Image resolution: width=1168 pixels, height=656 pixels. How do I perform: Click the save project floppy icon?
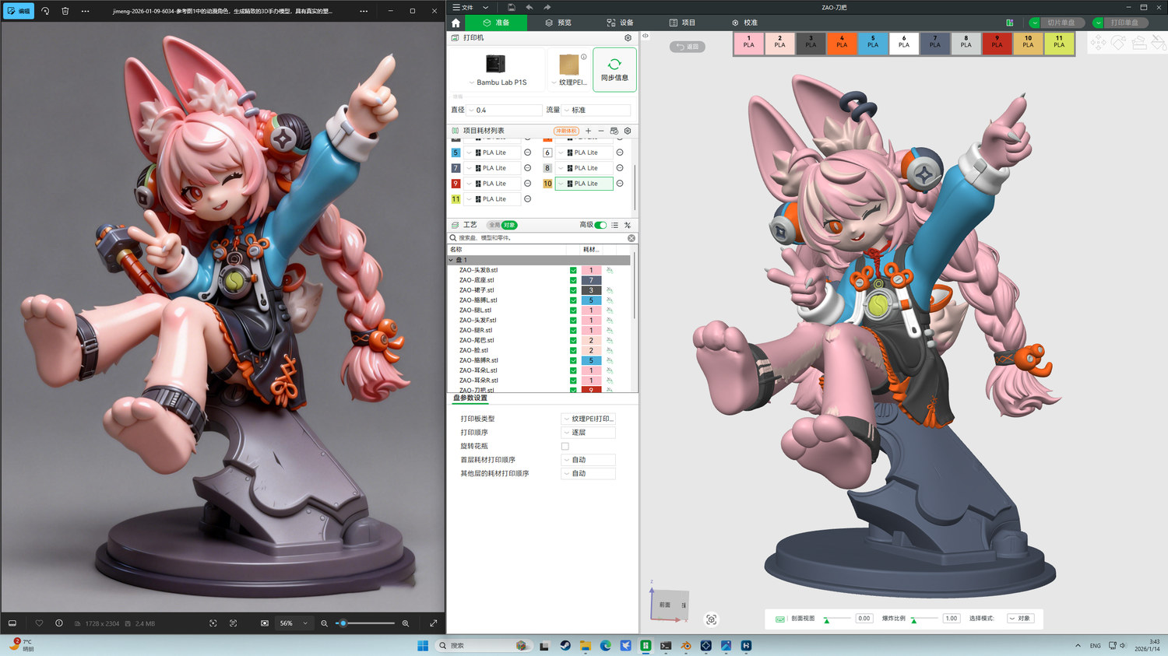click(x=511, y=7)
